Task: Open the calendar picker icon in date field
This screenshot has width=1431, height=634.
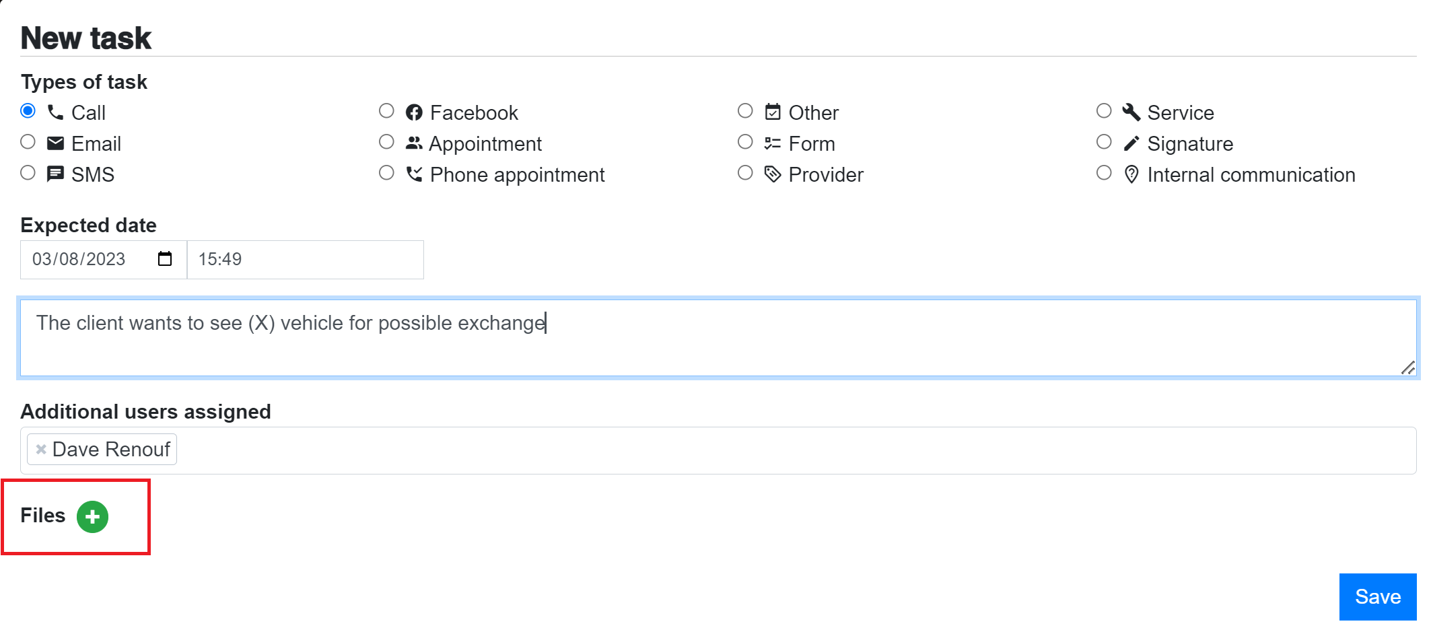Action: pos(165,259)
